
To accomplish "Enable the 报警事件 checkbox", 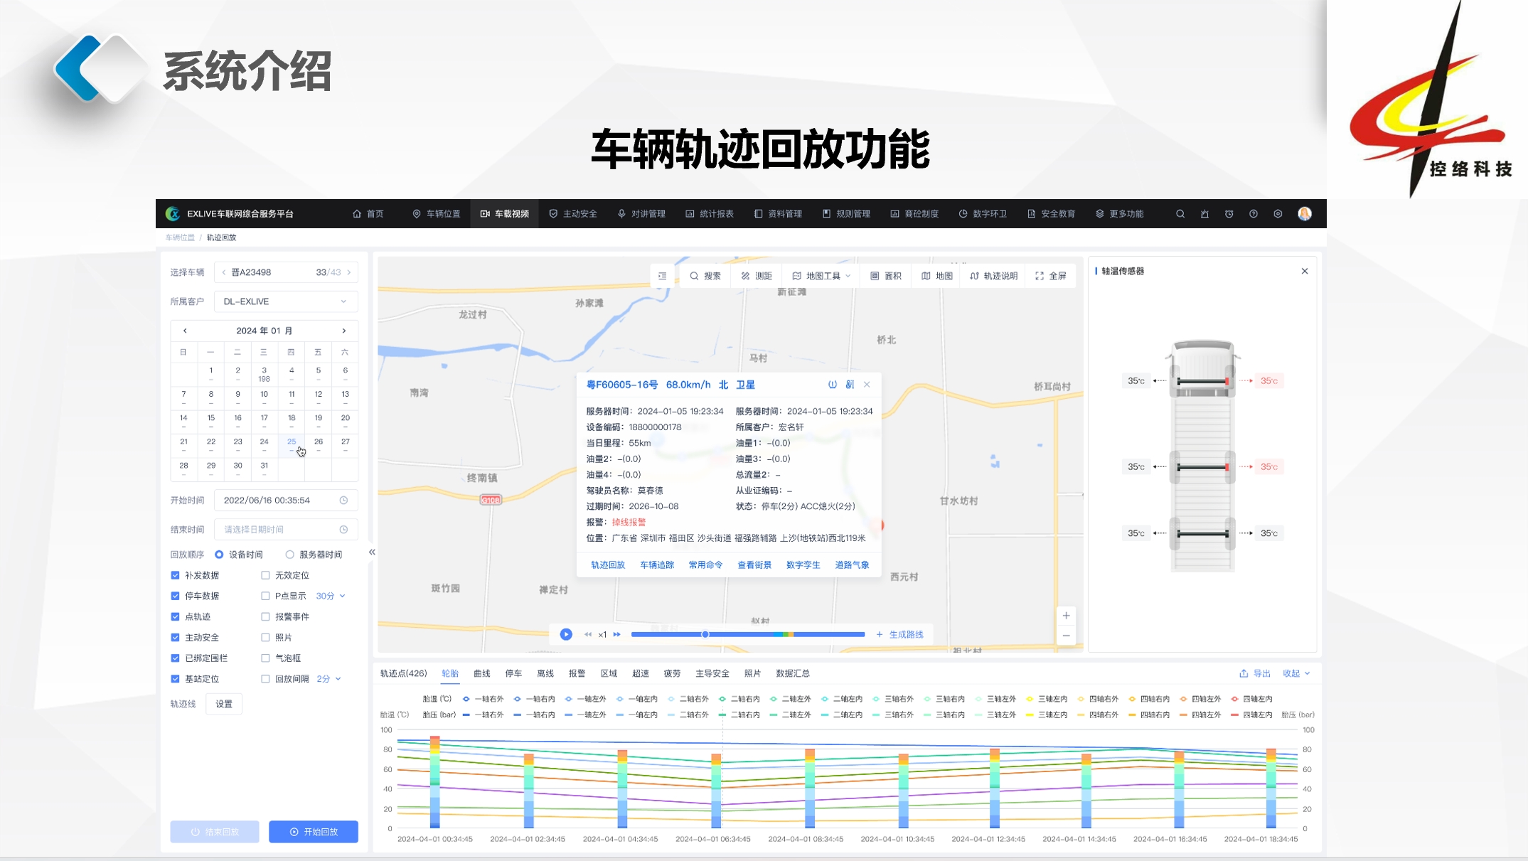I will (x=265, y=616).
